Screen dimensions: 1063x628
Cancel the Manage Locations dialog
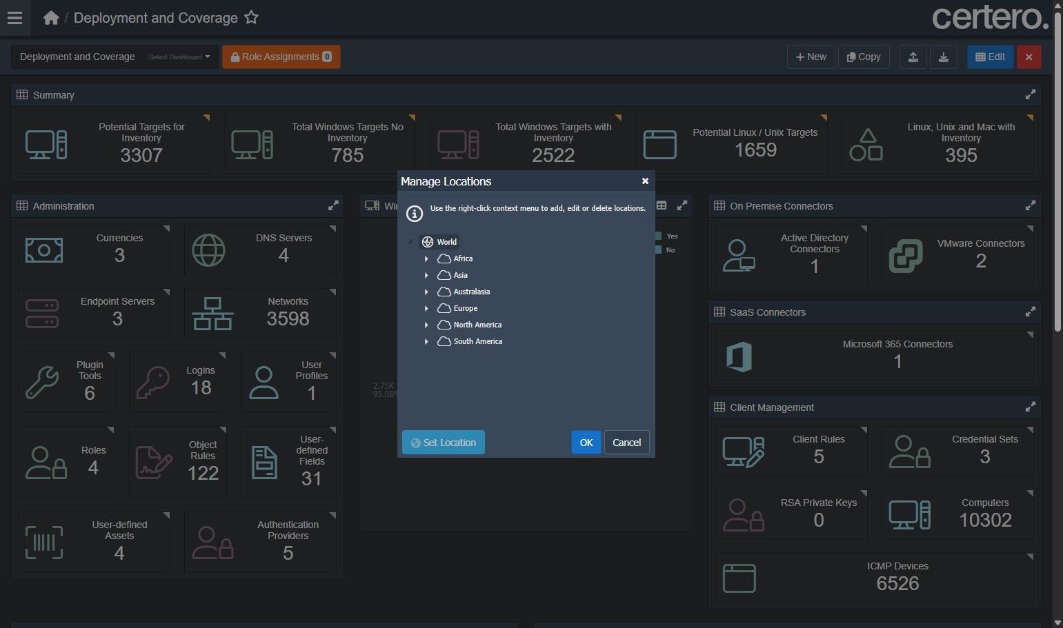[627, 443]
